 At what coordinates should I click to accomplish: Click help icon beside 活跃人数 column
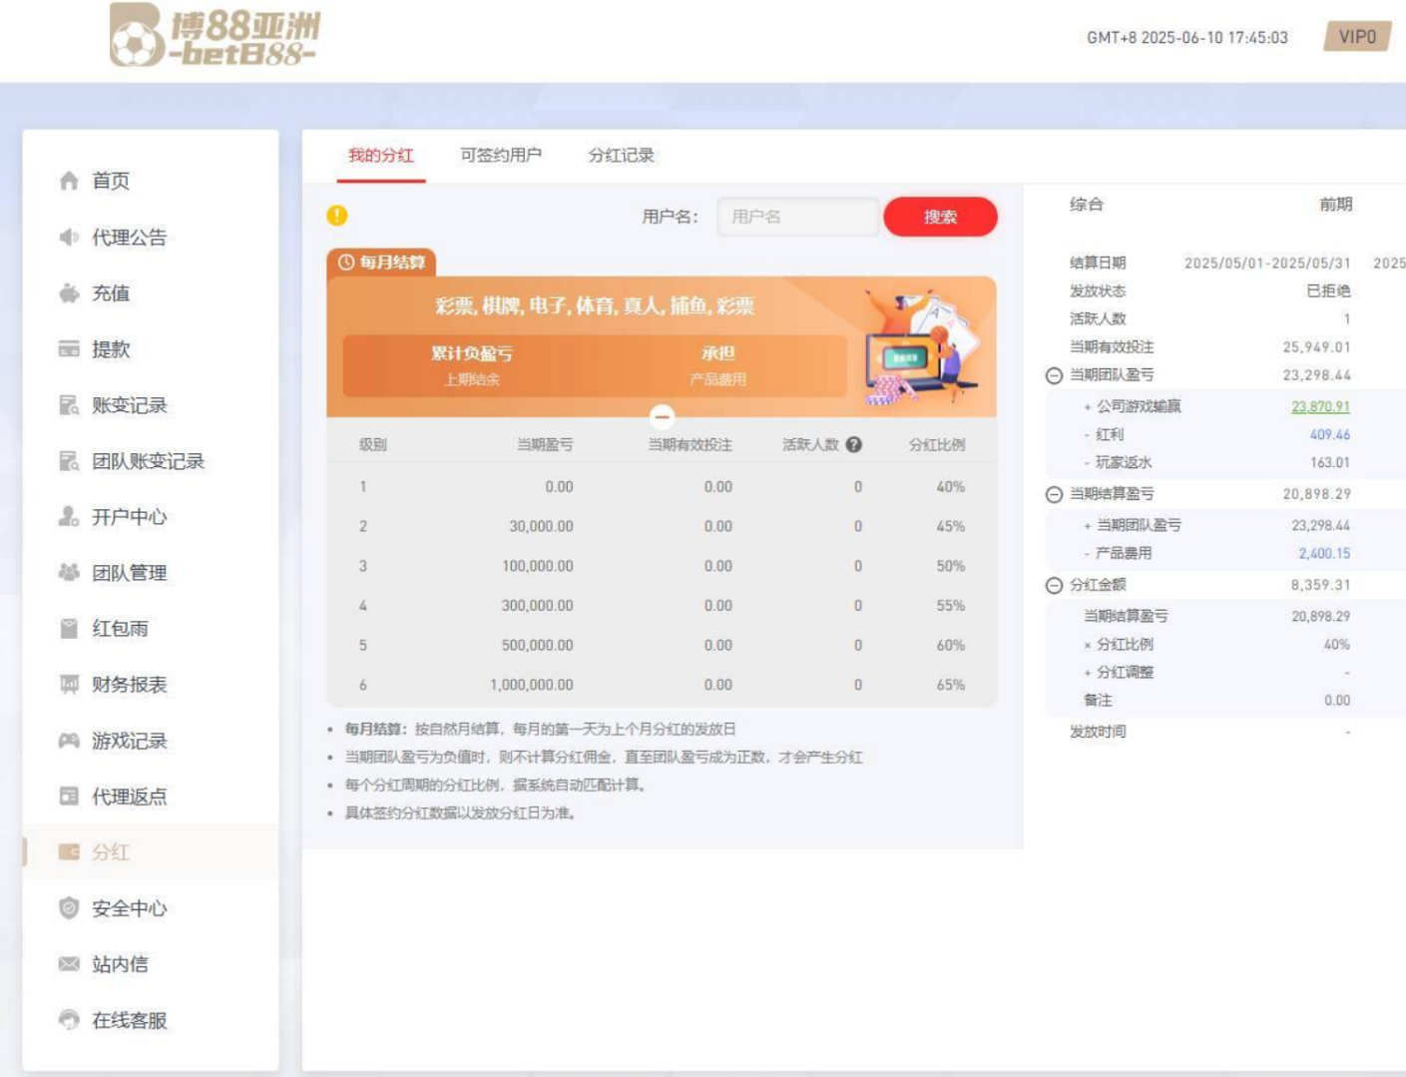pos(854,445)
